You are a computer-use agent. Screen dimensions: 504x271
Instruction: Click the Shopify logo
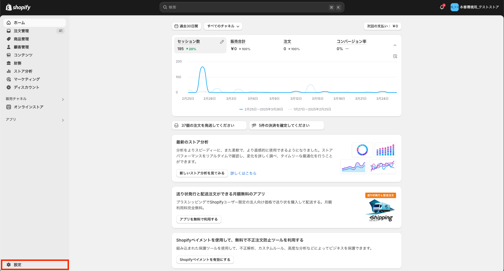click(18, 7)
